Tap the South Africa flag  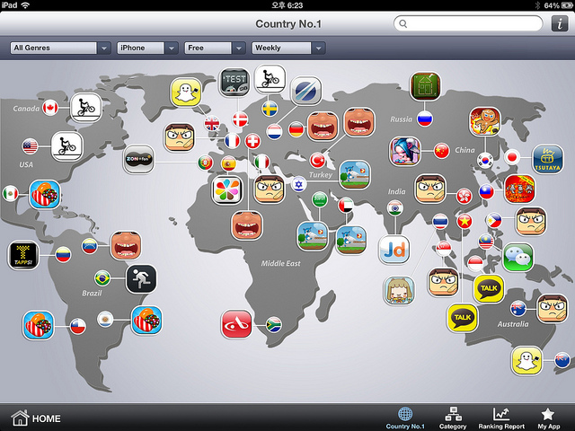coord(273,324)
